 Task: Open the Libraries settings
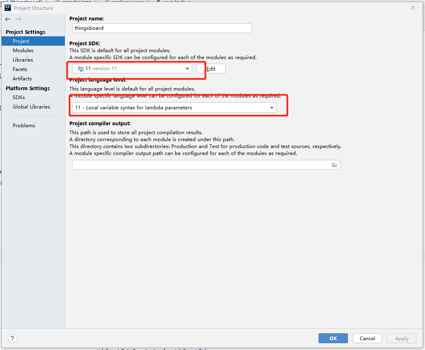pos(23,60)
